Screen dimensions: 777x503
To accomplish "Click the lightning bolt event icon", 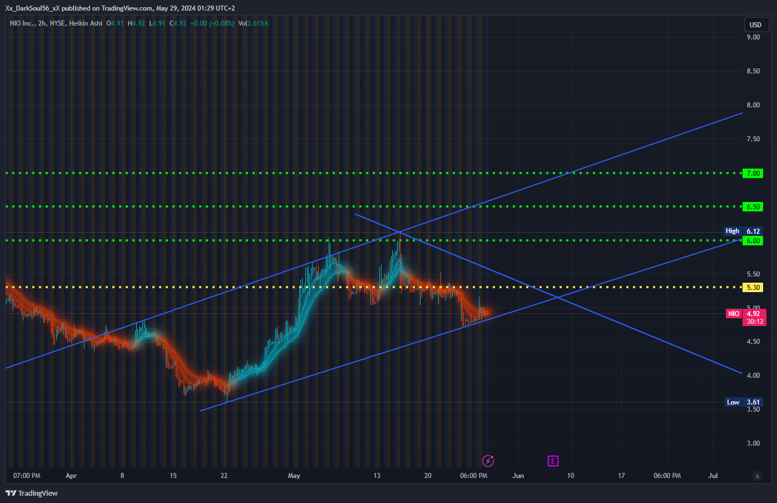I will (488, 461).
